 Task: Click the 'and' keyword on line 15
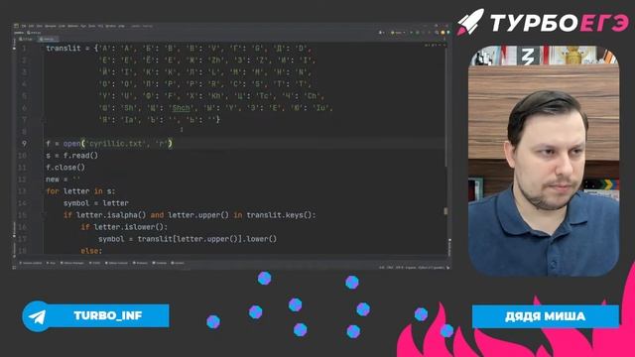tap(157, 215)
